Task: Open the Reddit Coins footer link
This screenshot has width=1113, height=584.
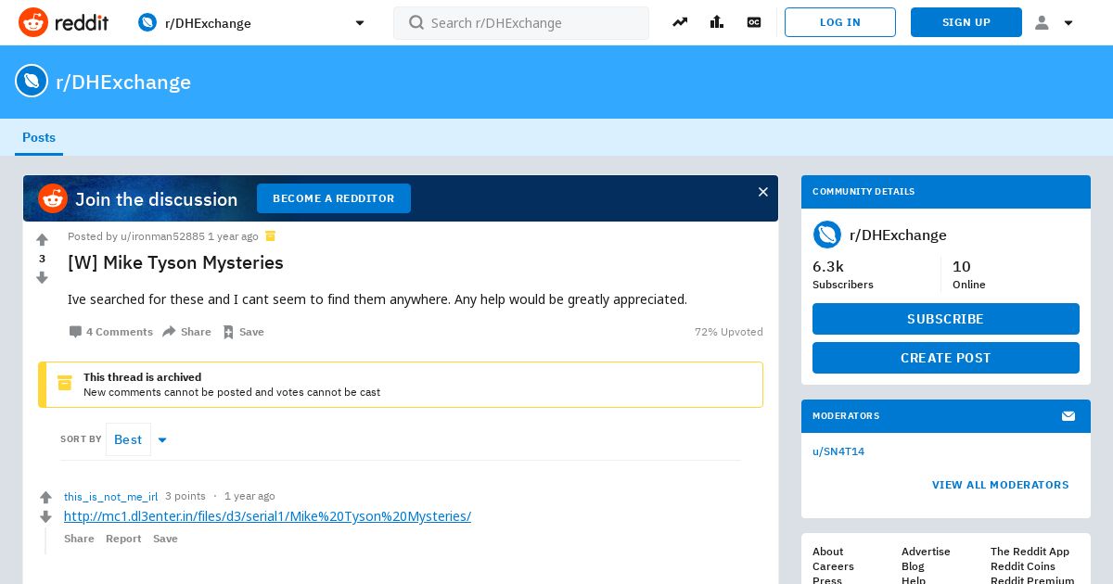Action: 1023,566
